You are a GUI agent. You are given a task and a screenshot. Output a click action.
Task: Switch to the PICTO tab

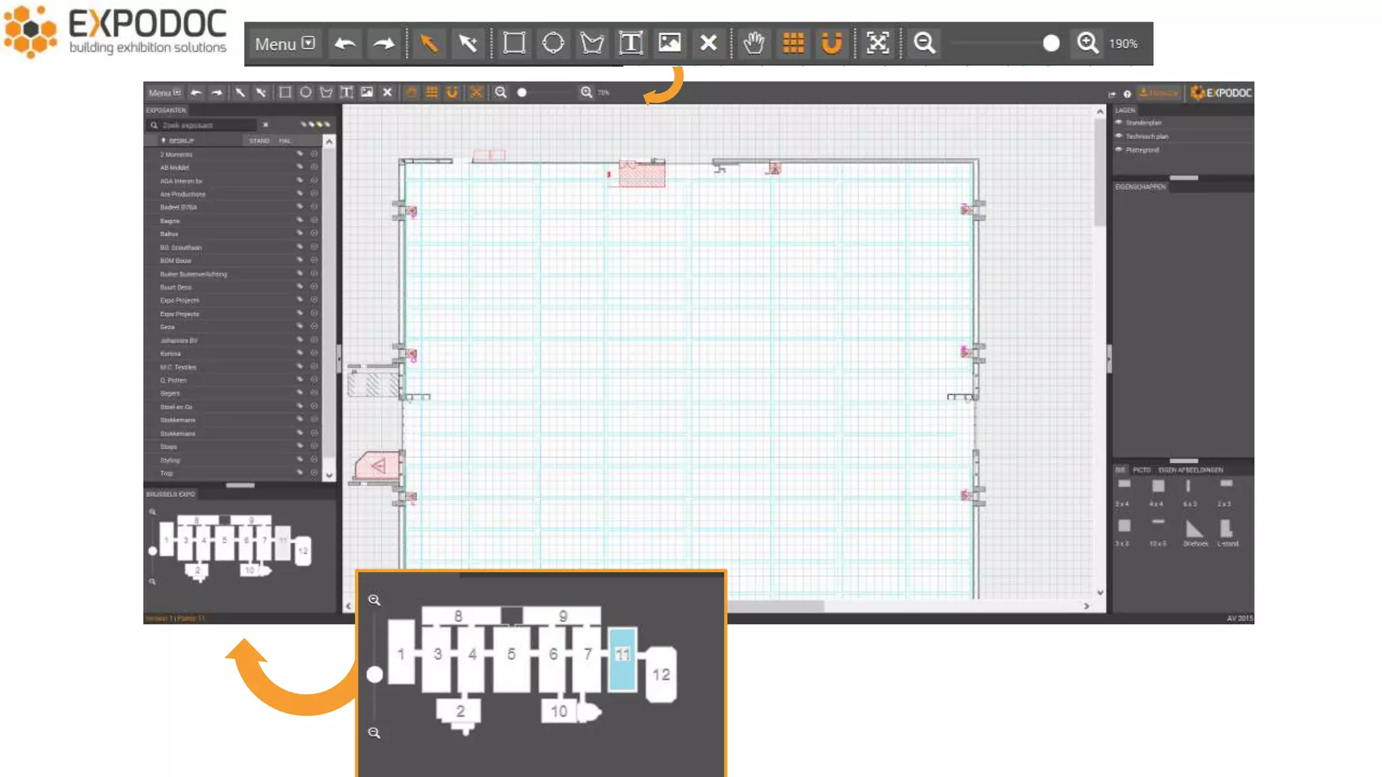pyautogui.click(x=1141, y=470)
